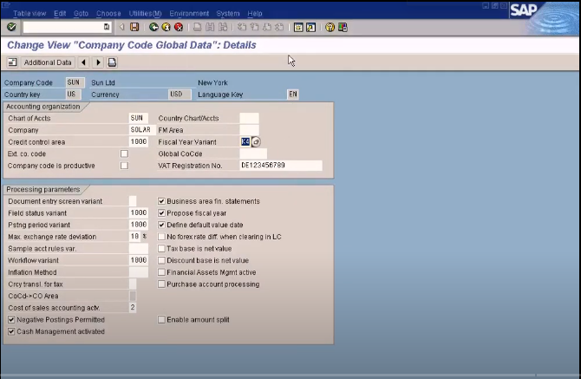Image resolution: width=581 pixels, height=379 pixels.
Task: Enable No forex rate diff. when clearing in LC
Action: [161, 237]
